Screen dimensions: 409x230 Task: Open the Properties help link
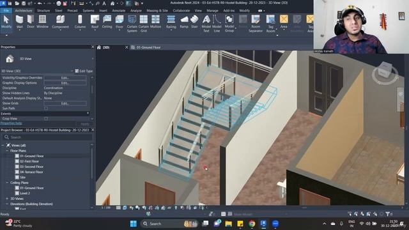pyautogui.click(x=12, y=123)
